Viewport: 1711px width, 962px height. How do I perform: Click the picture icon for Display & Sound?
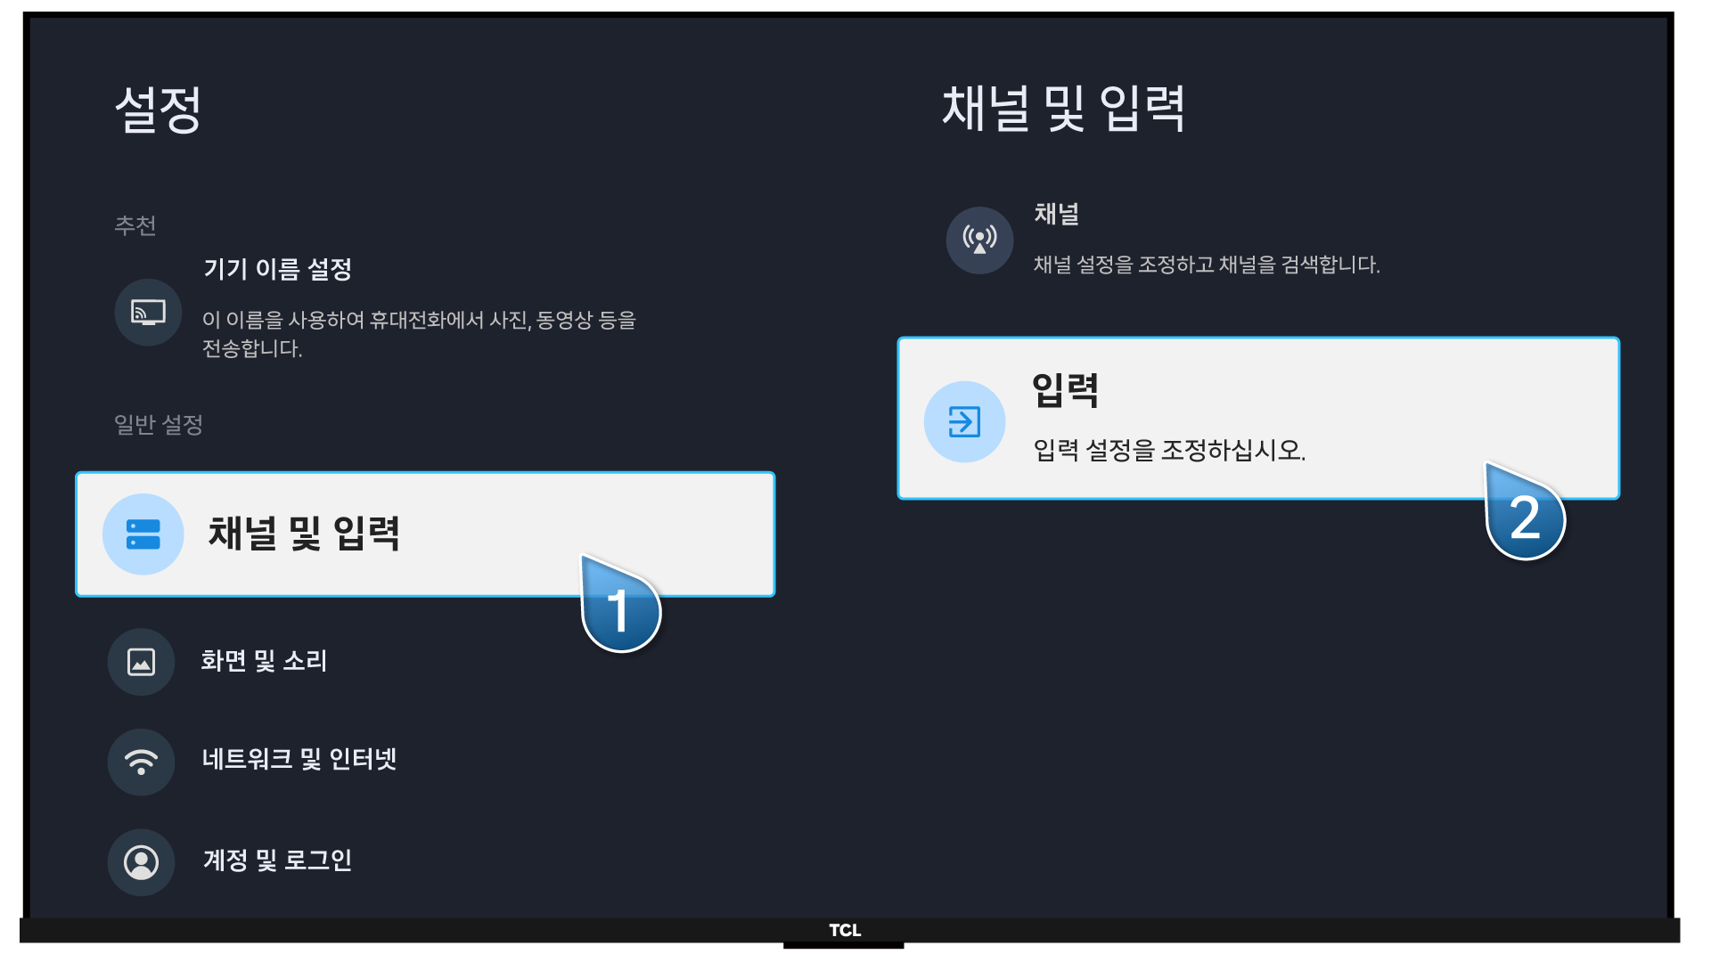click(x=141, y=662)
